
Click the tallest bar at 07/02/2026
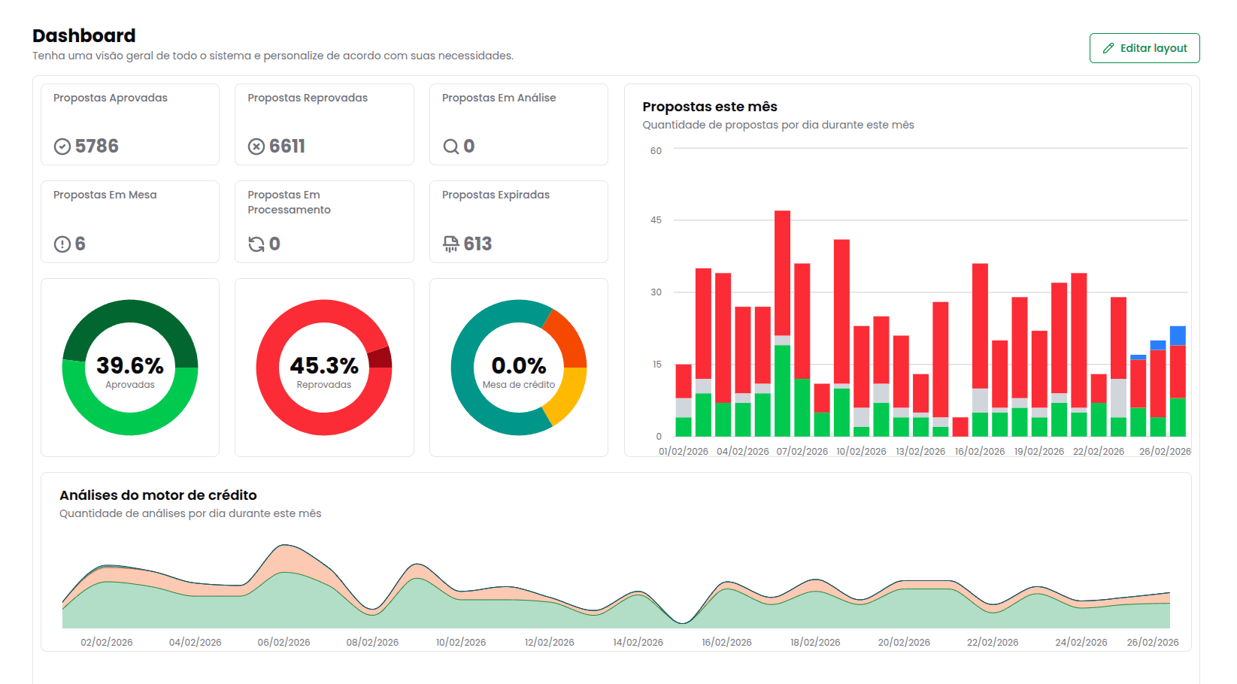pyautogui.click(x=782, y=271)
